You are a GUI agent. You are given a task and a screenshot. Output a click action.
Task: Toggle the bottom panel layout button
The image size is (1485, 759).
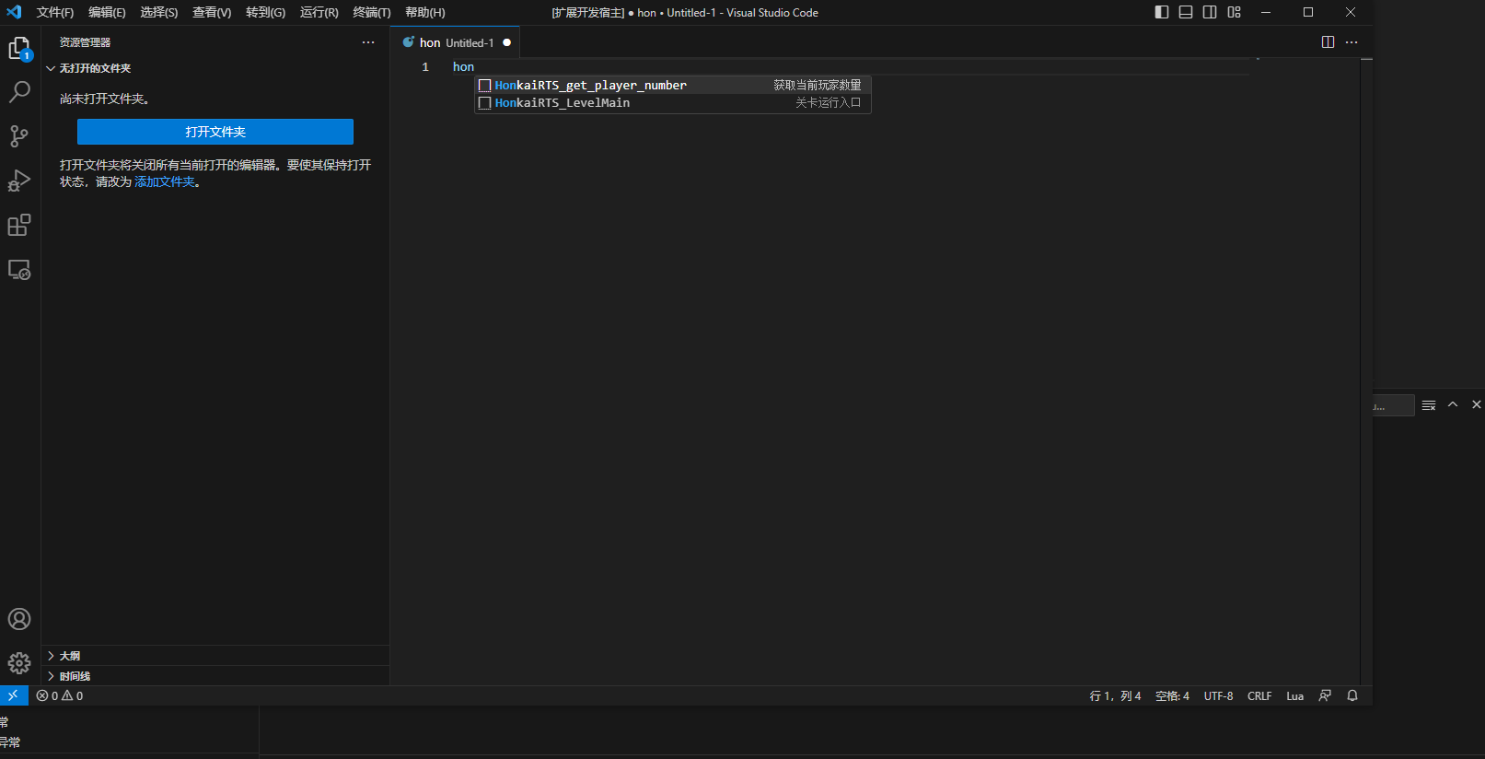click(1186, 12)
